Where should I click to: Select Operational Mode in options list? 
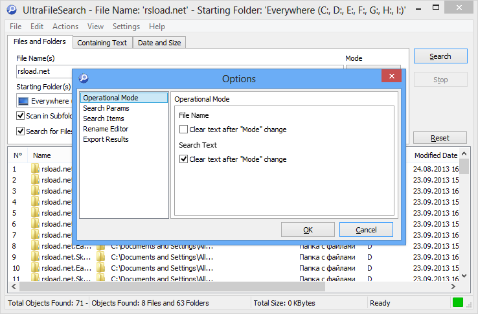point(124,98)
